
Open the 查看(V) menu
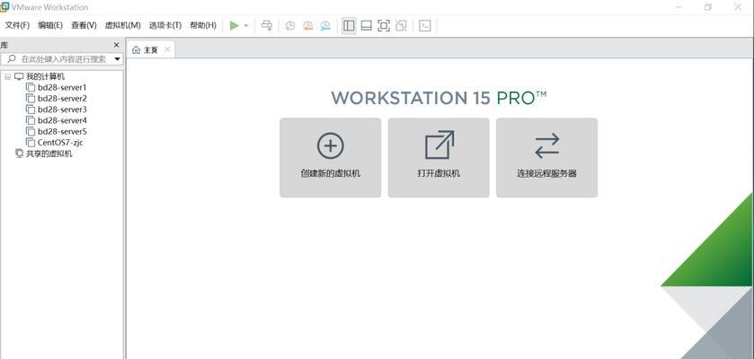coord(84,25)
